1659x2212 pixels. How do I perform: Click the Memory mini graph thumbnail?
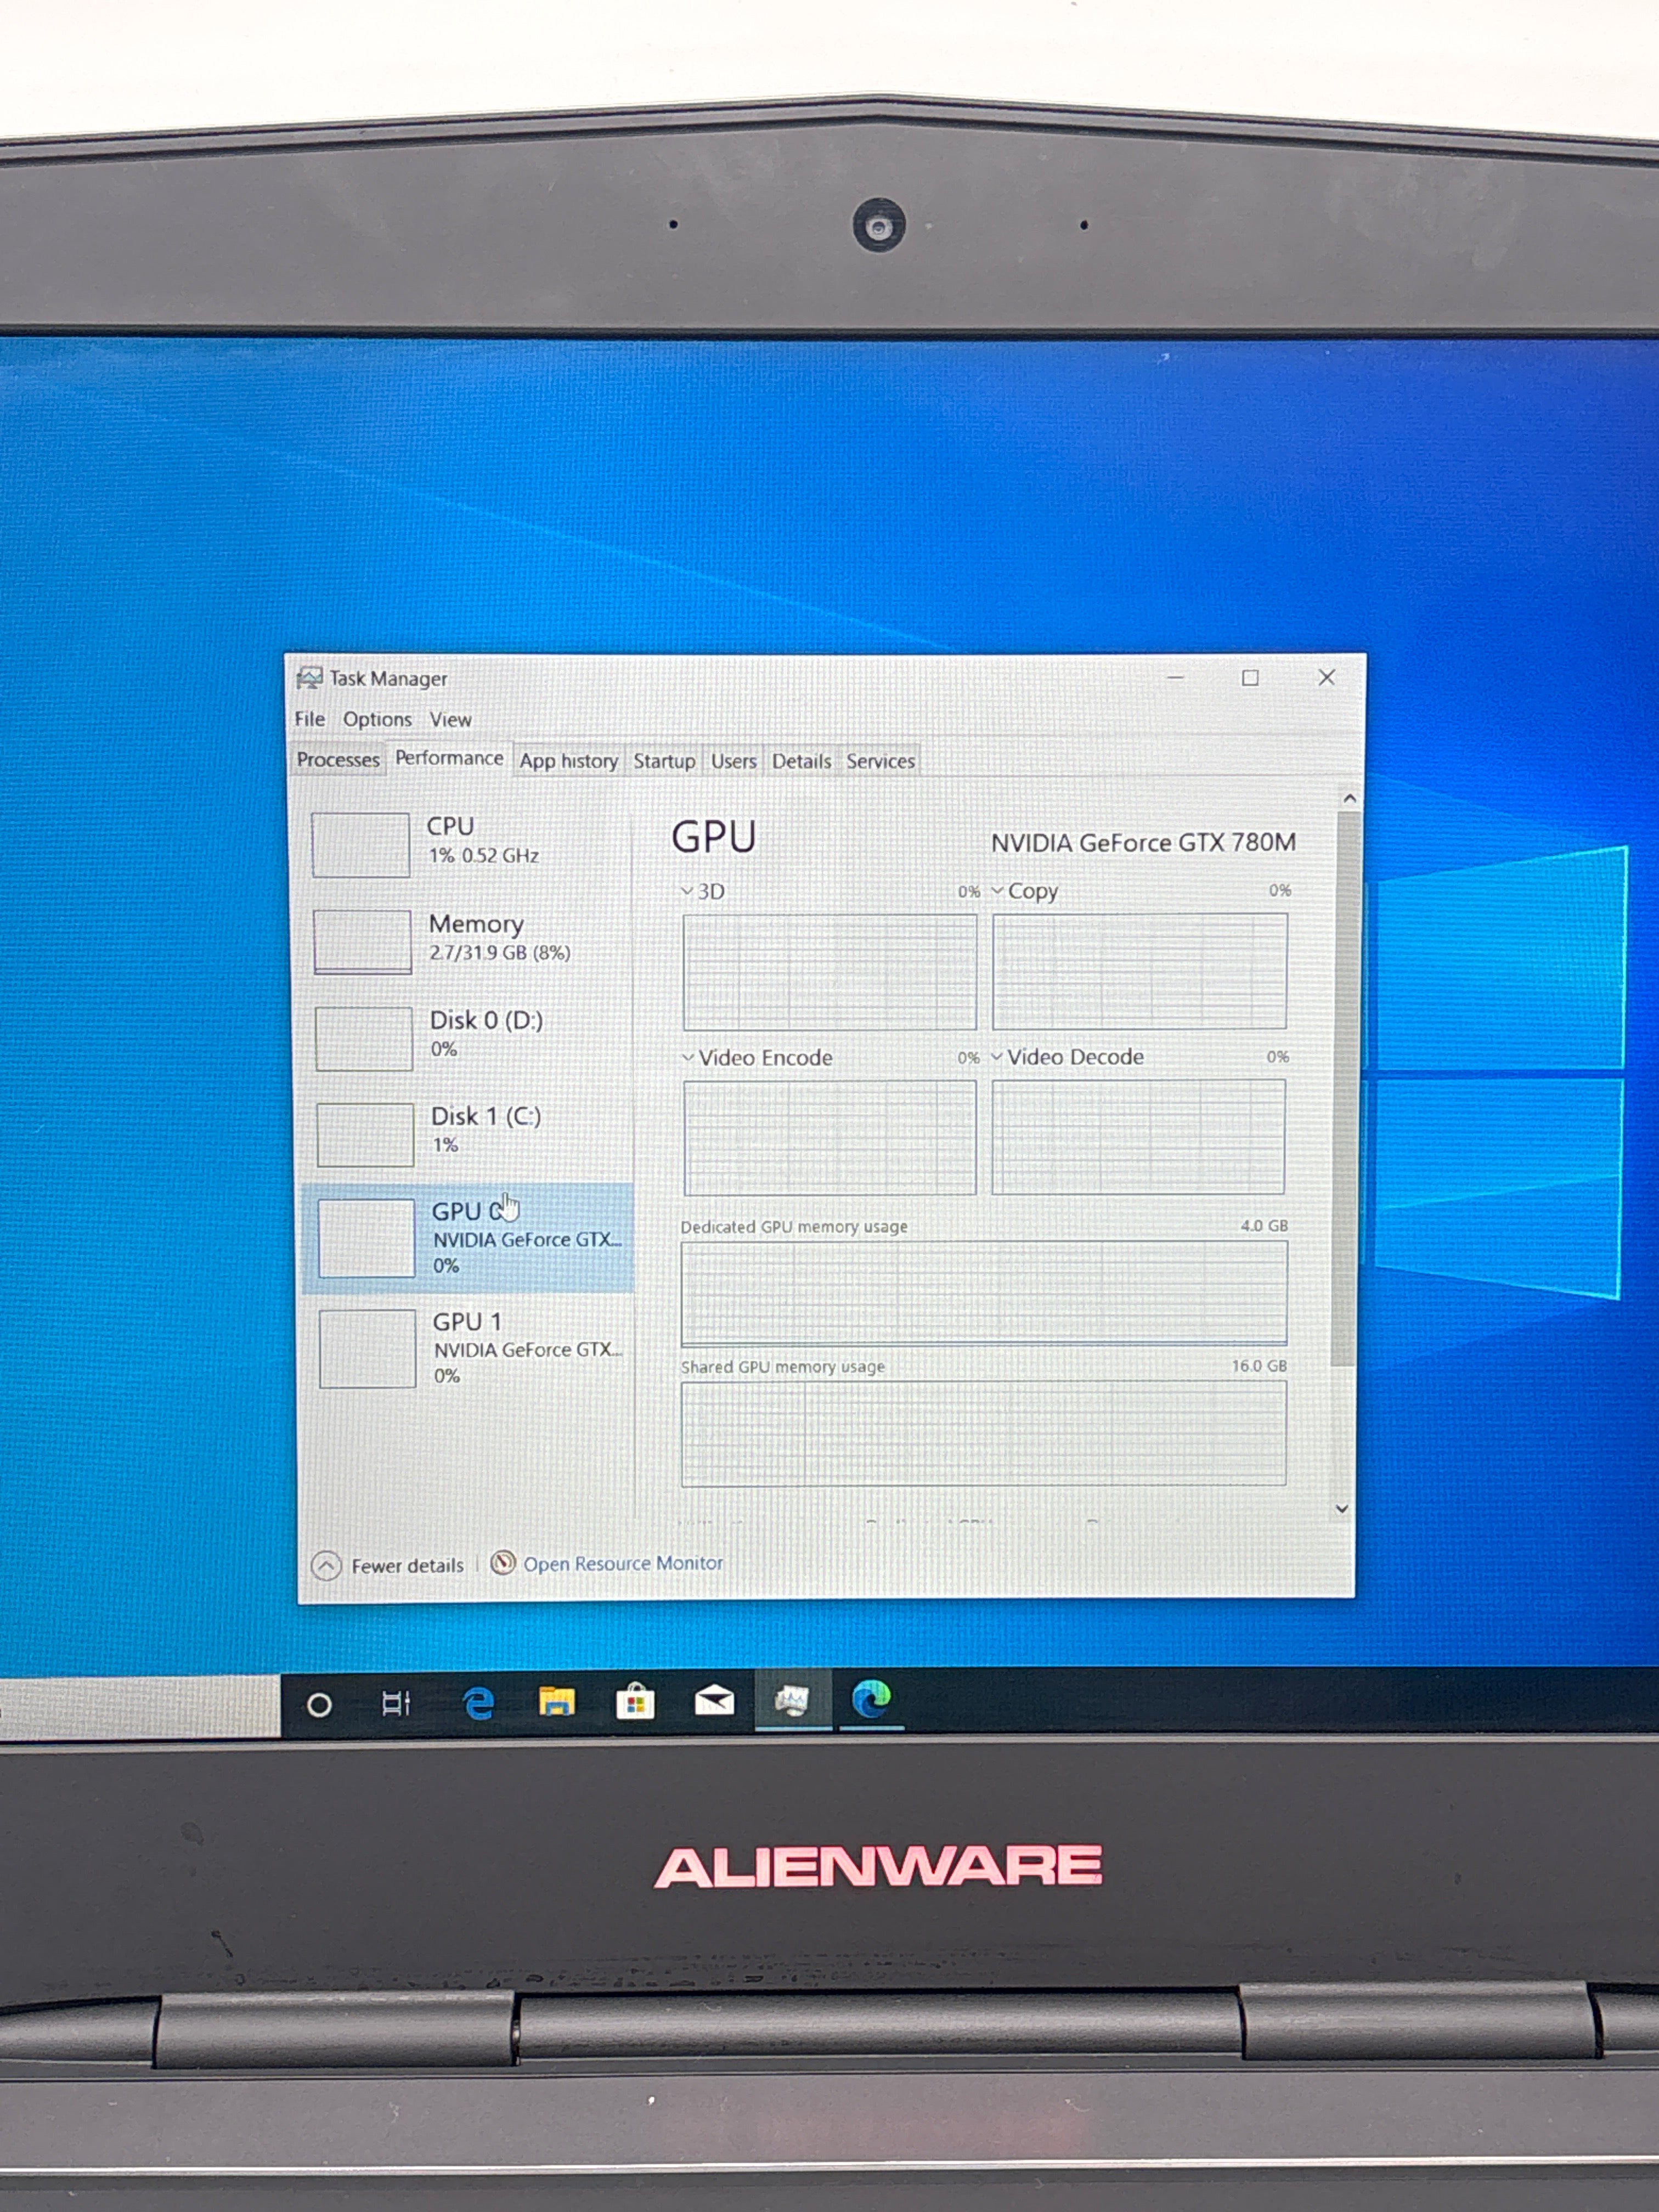[x=362, y=941]
